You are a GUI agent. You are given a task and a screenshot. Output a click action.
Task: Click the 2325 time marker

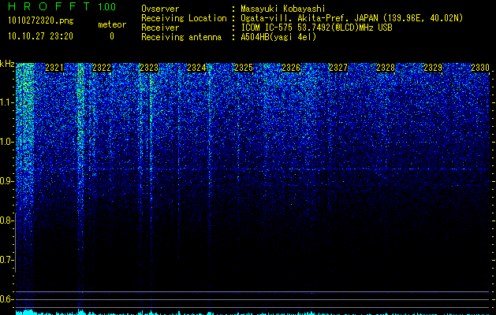point(244,68)
